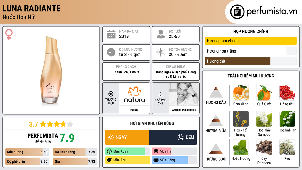The height and width of the screenshot is (170, 302).
Task: Click the calendar icon beside Năm ra mắt
Action: click(x=111, y=34)
